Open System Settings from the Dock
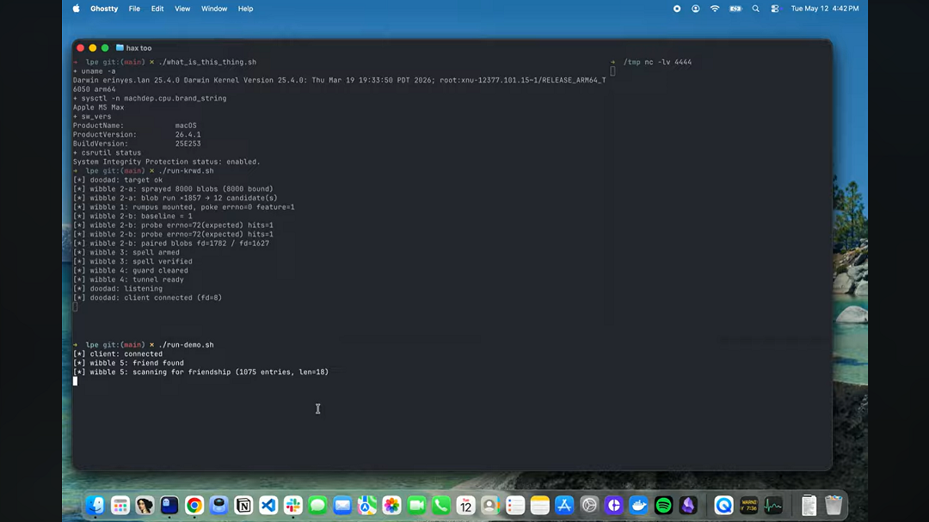 [x=589, y=506]
